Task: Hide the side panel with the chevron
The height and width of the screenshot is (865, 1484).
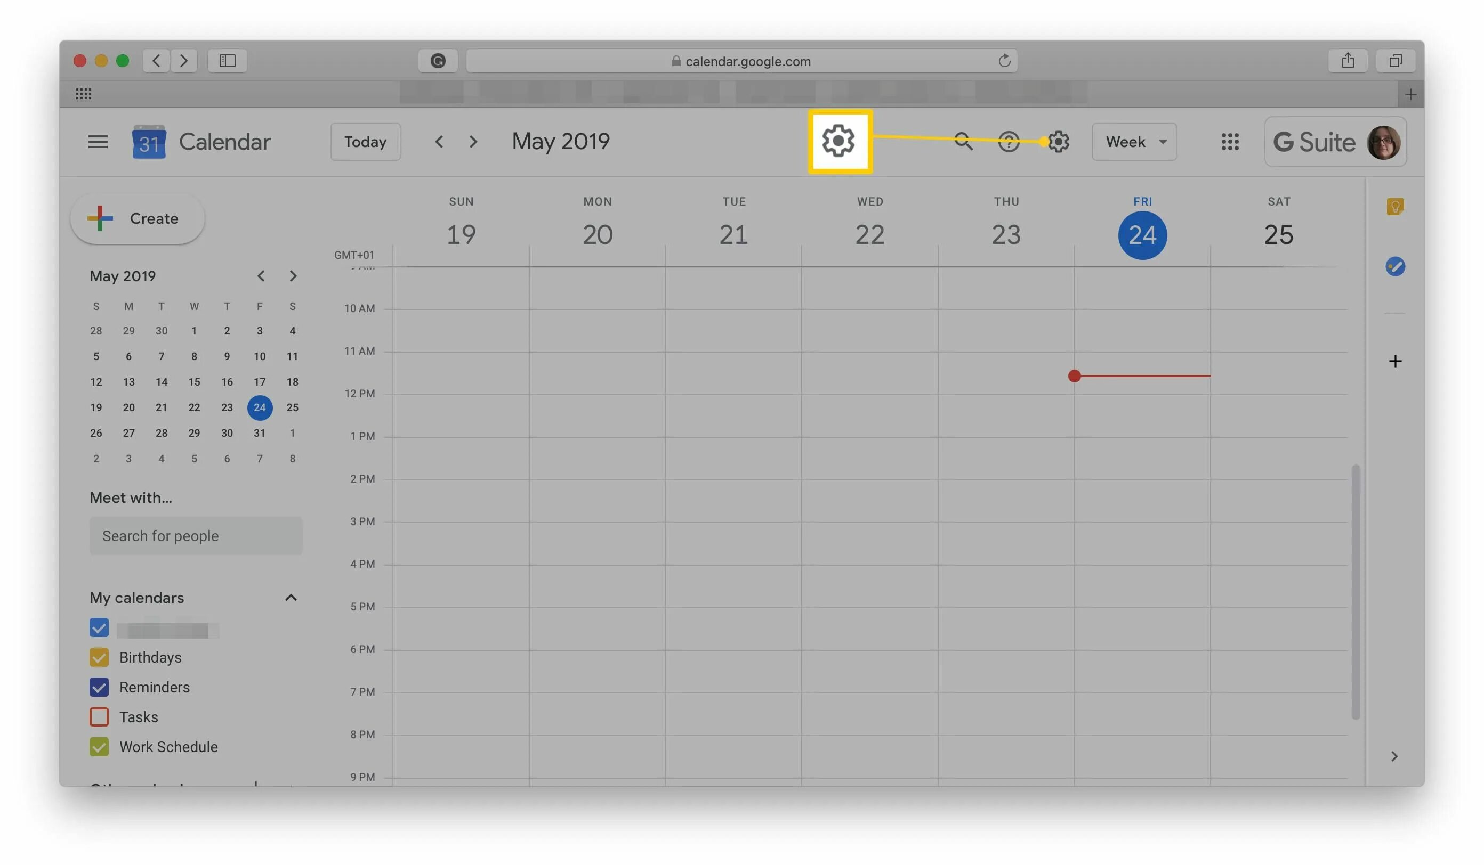Action: (1394, 756)
